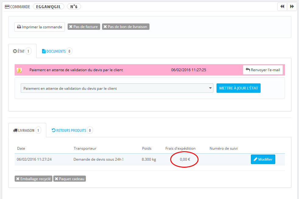The width and height of the screenshot is (299, 199).
Task: Click Modifier to edit shipping details
Action: tap(263, 159)
